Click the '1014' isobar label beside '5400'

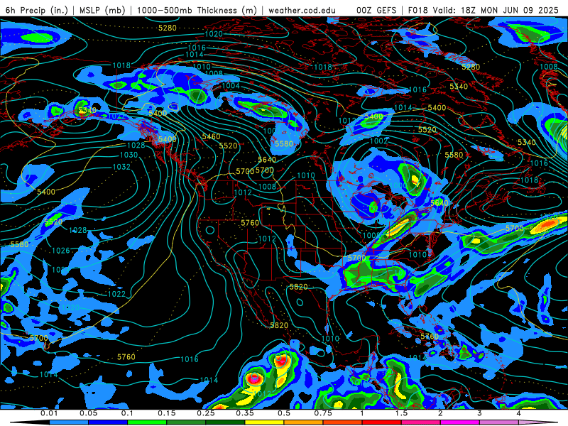403,108
